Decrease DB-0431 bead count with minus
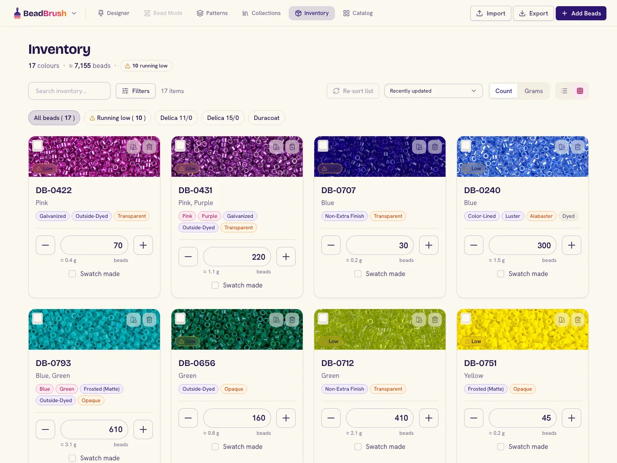Viewport: 617px width, 463px height. [188, 257]
